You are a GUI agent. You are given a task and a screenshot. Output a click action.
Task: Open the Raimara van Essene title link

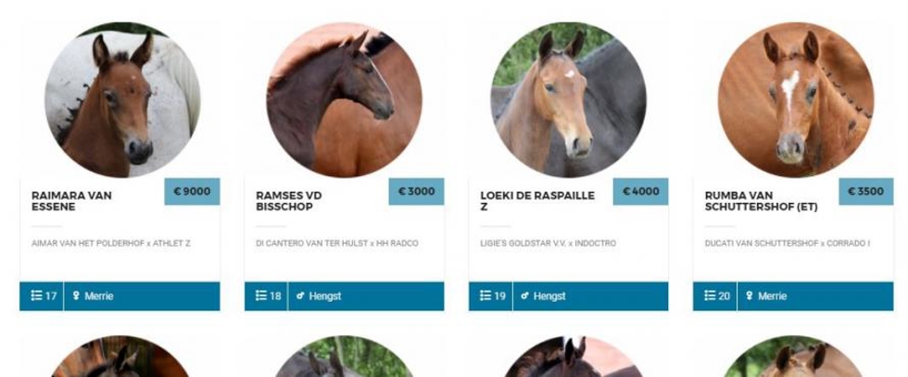(x=72, y=201)
